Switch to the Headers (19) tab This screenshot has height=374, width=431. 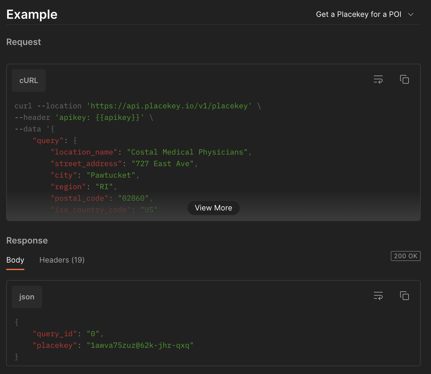coord(62,260)
